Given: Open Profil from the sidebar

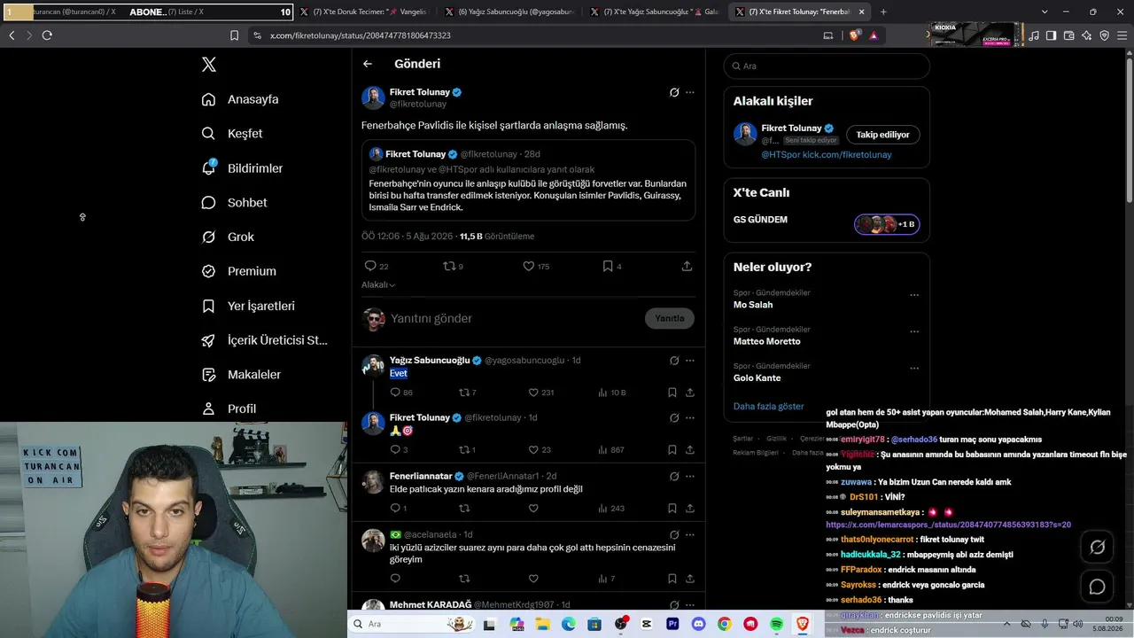Looking at the screenshot, I should [x=229, y=408].
